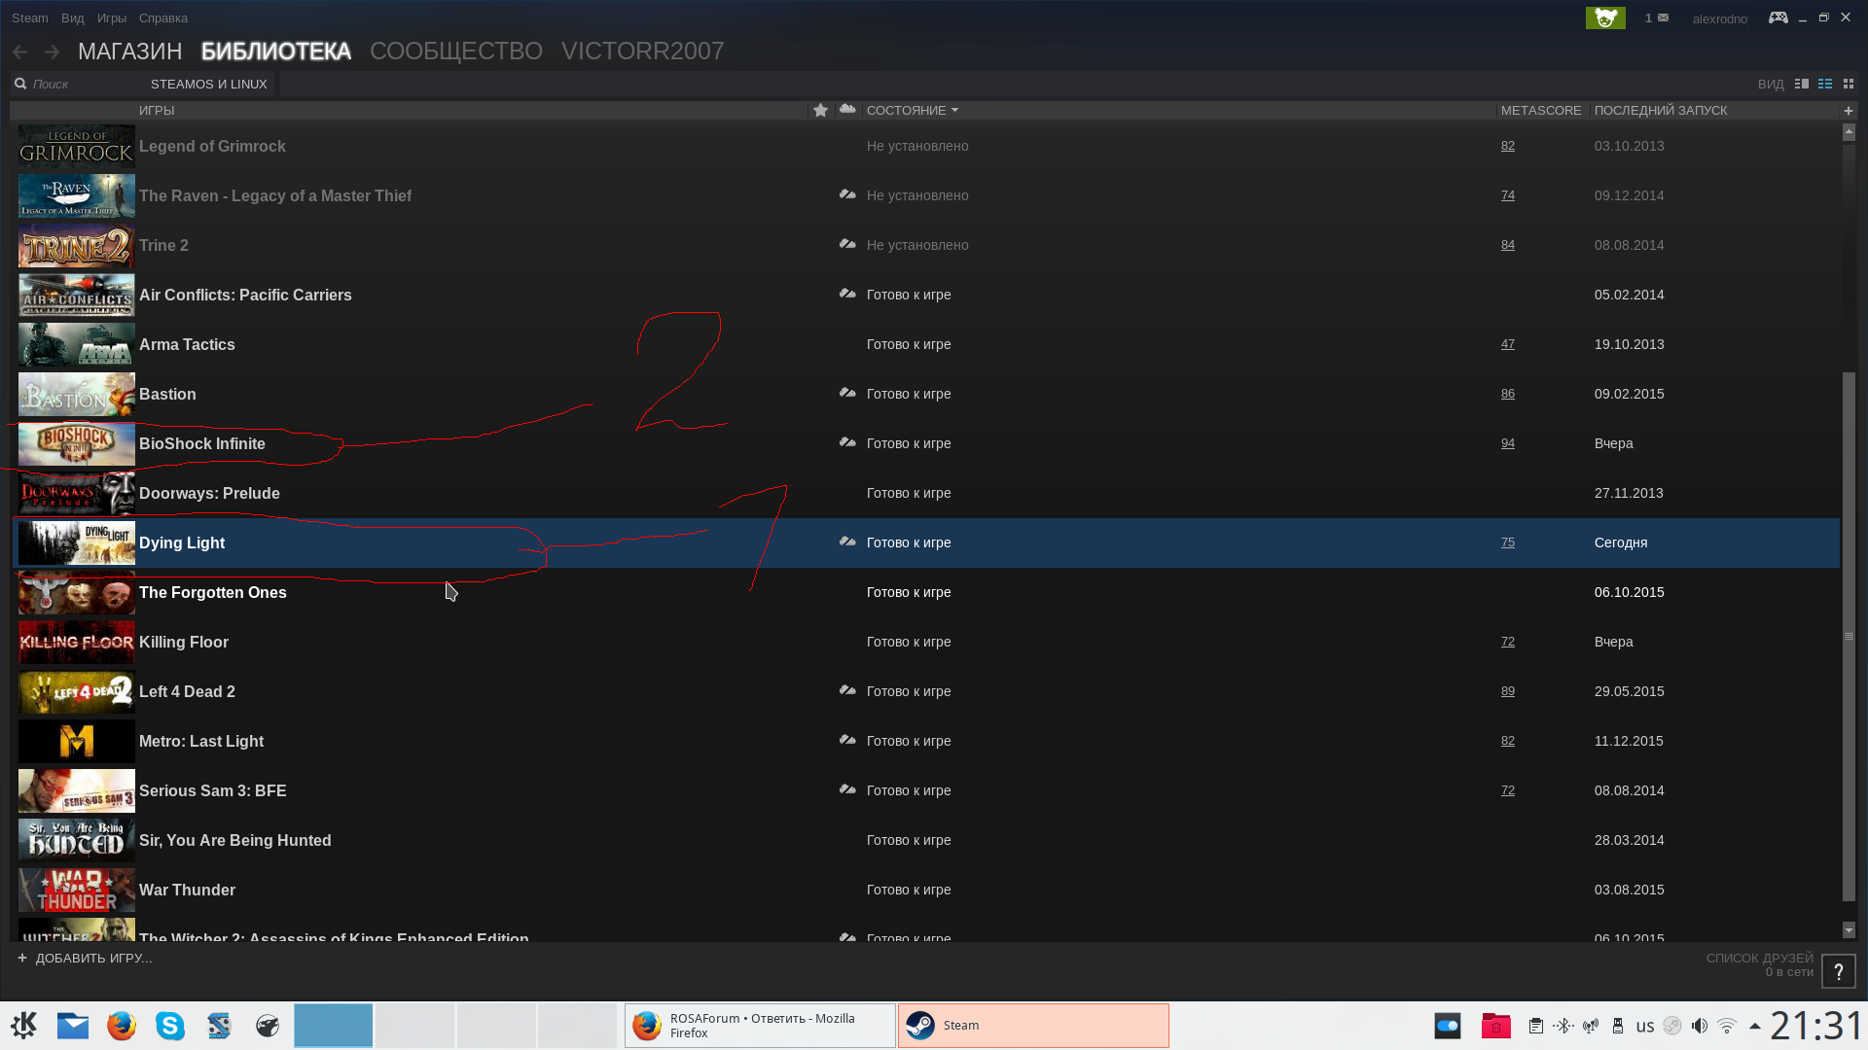Image resolution: width=1868 pixels, height=1050 pixels.
Task: Open СОСТОЯНИЕ sort dropdown
Action: point(912,111)
